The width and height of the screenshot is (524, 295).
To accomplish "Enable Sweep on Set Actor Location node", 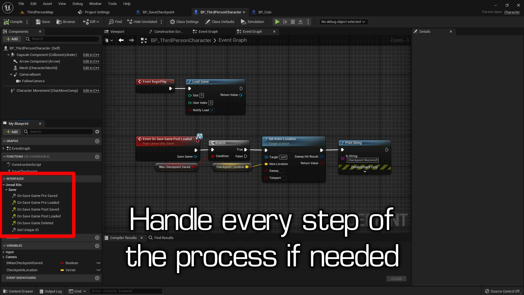I will click(282, 171).
